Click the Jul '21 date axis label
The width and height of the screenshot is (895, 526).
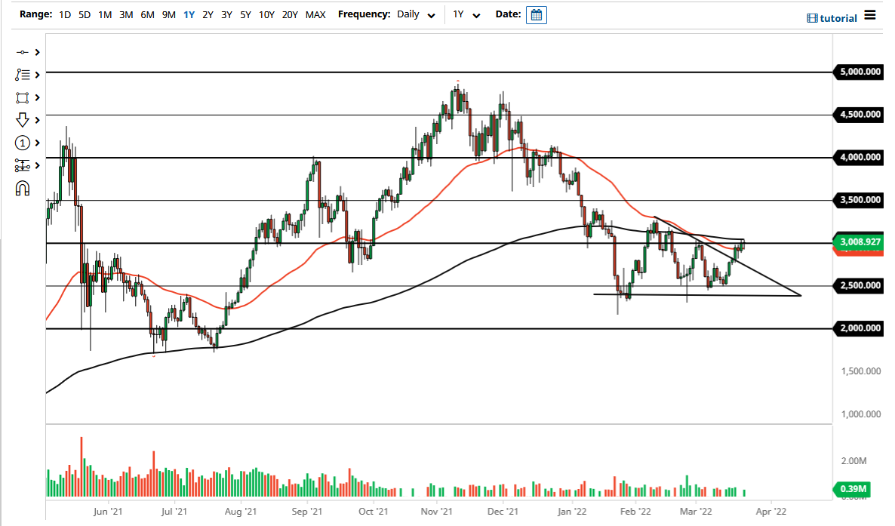[x=174, y=512]
